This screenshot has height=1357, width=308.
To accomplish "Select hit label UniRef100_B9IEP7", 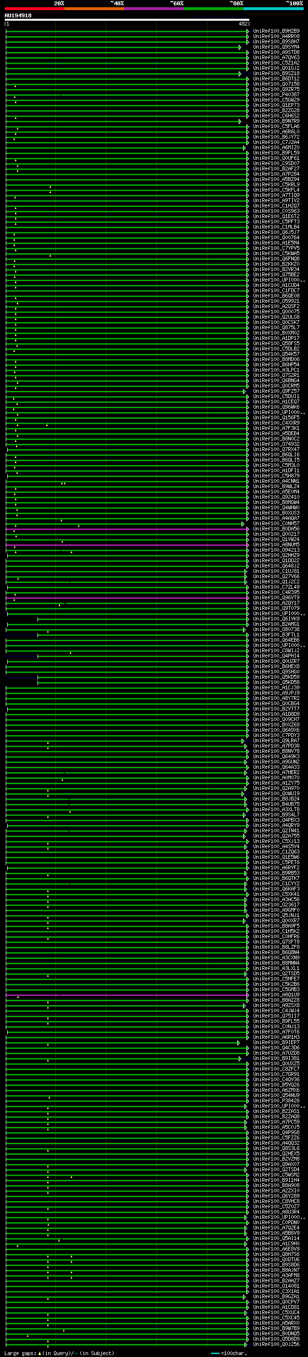I will tap(276, 1043).
